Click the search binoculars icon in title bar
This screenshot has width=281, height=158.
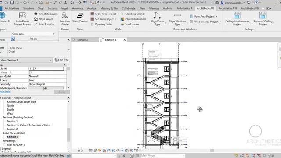[x=217, y=3]
